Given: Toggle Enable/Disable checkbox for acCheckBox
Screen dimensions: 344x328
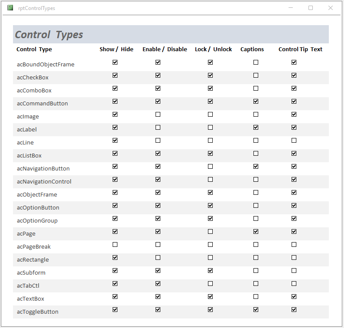Looking at the screenshot, I should click(x=158, y=75).
